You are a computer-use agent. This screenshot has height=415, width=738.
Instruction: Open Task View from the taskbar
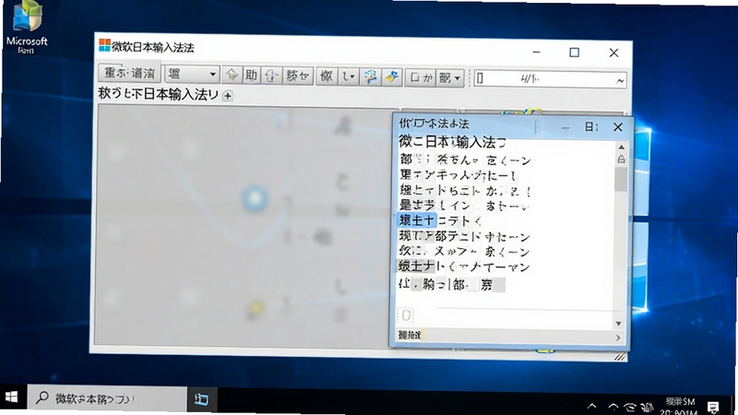pos(201,399)
